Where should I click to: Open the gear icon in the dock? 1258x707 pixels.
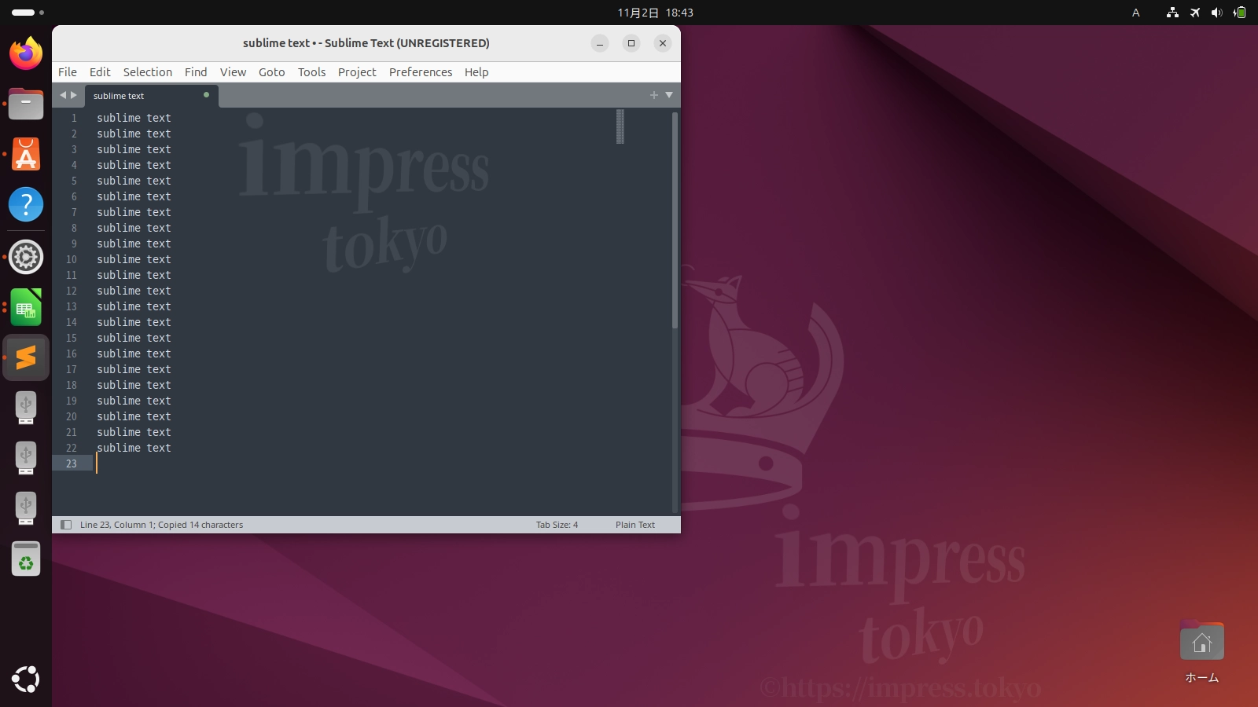click(x=26, y=257)
